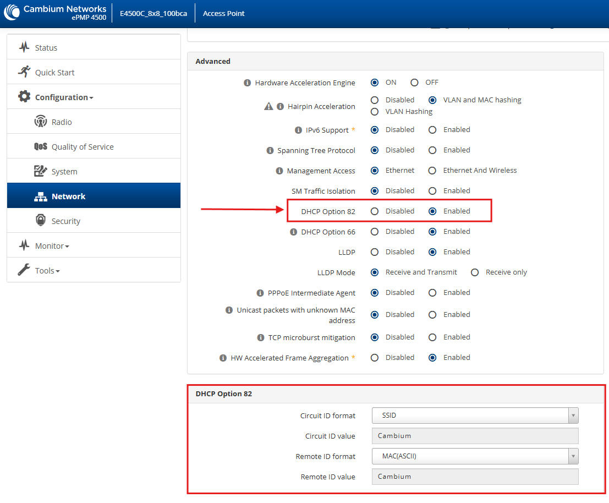Select the Network configuration page
This screenshot has height=503, width=609.
click(x=94, y=196)
